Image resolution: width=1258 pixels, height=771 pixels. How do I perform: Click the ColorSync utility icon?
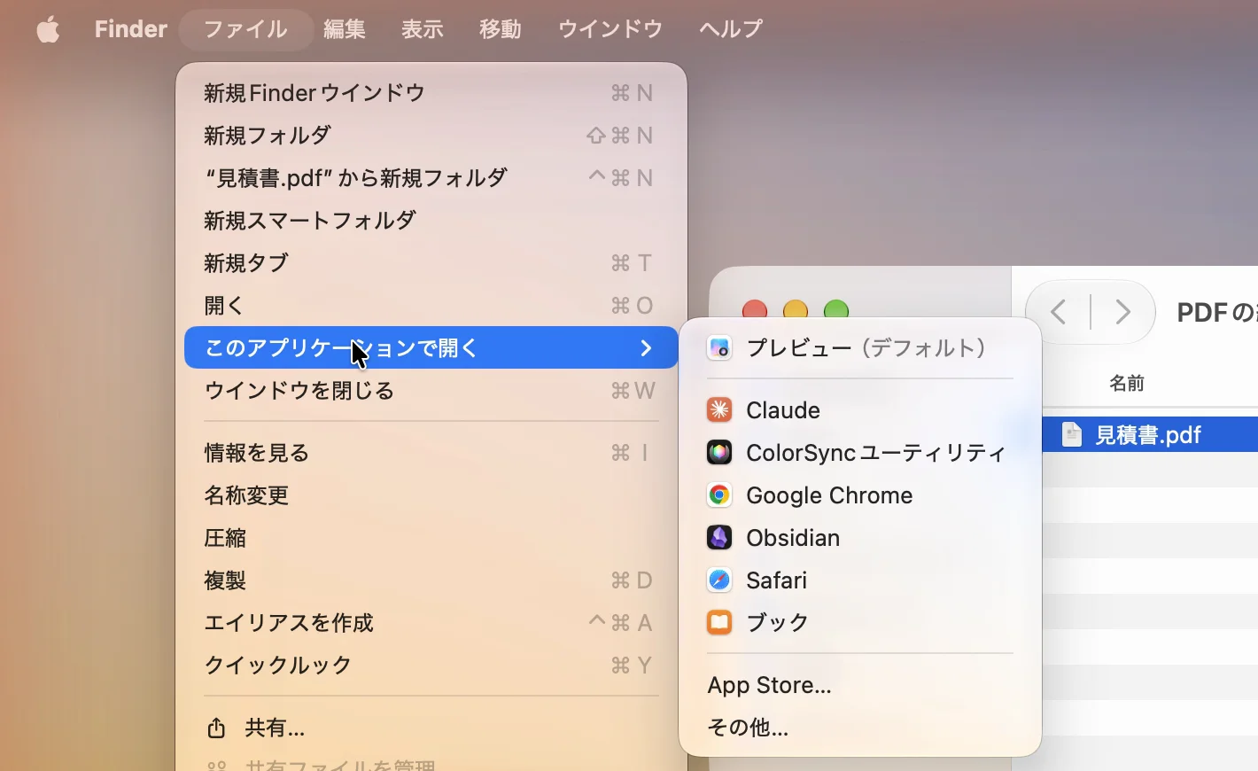coord(719,453)
